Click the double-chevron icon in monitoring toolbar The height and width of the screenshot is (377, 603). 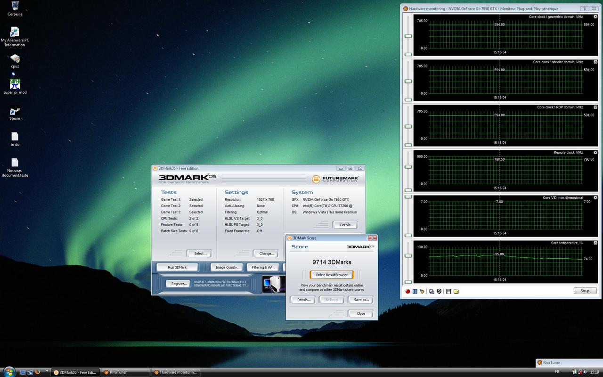click(x=439, y=291)
